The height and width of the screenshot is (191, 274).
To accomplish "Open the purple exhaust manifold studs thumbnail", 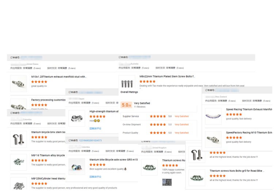I will tap(213, 116).
